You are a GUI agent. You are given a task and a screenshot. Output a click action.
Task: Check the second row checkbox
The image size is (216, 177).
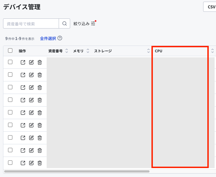click(10, 75)
